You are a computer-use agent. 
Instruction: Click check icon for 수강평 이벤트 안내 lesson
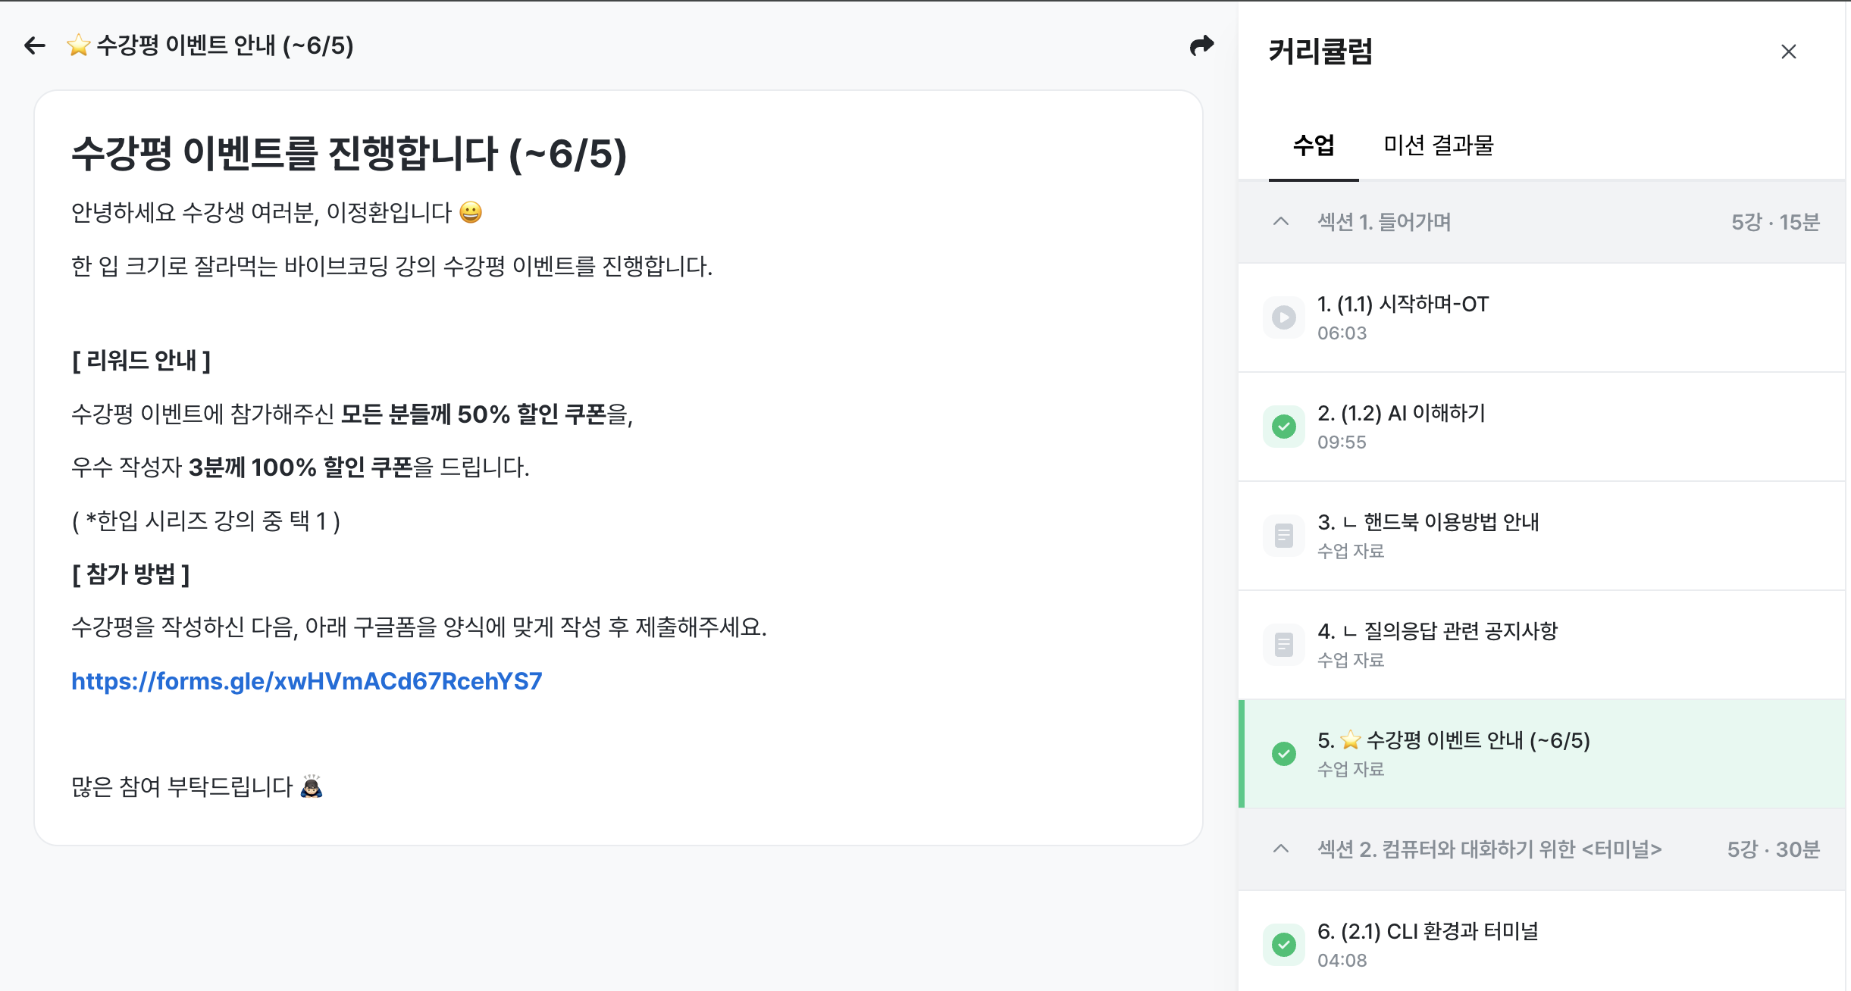pos(1284,754)
